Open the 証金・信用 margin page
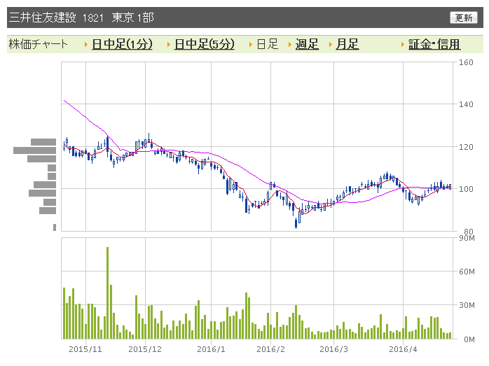The image size is (489, 366). coord(434,44)
